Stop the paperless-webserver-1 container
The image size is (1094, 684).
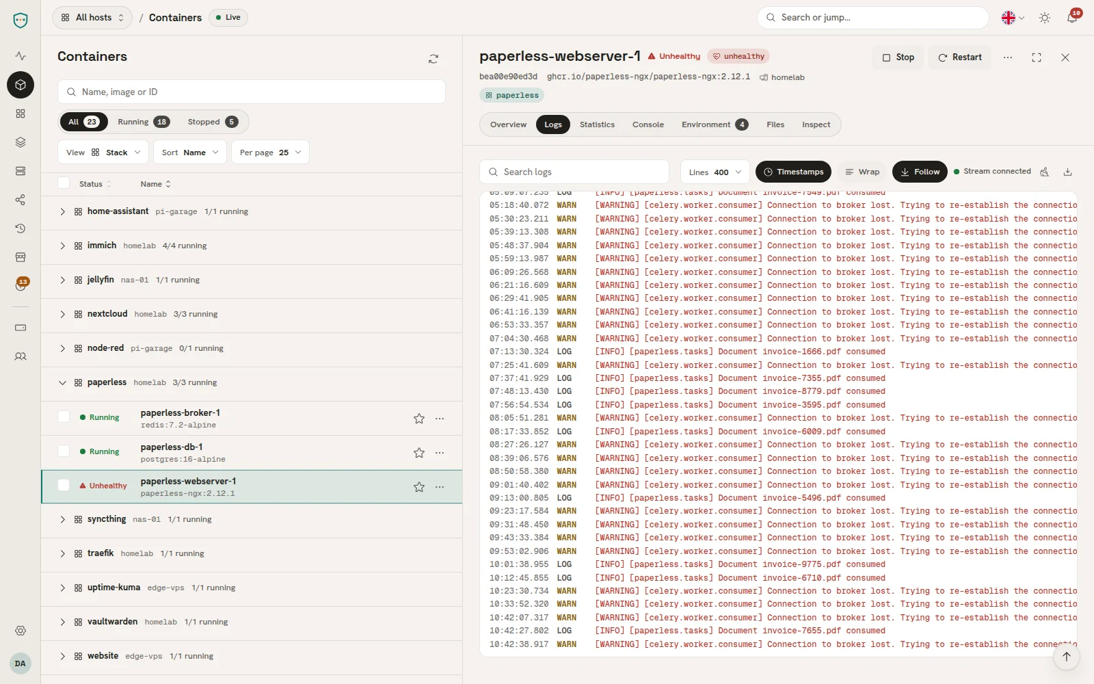(x=898, y=57)
